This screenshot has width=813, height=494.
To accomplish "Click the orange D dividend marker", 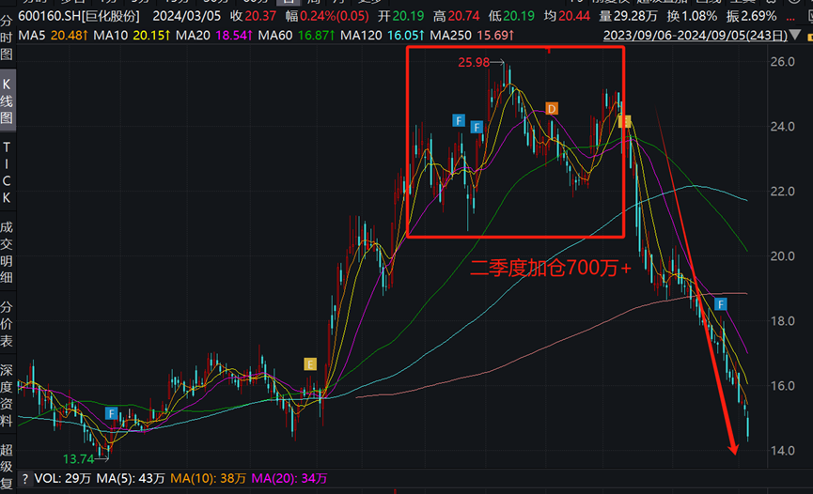I will [x=551, y=109].
